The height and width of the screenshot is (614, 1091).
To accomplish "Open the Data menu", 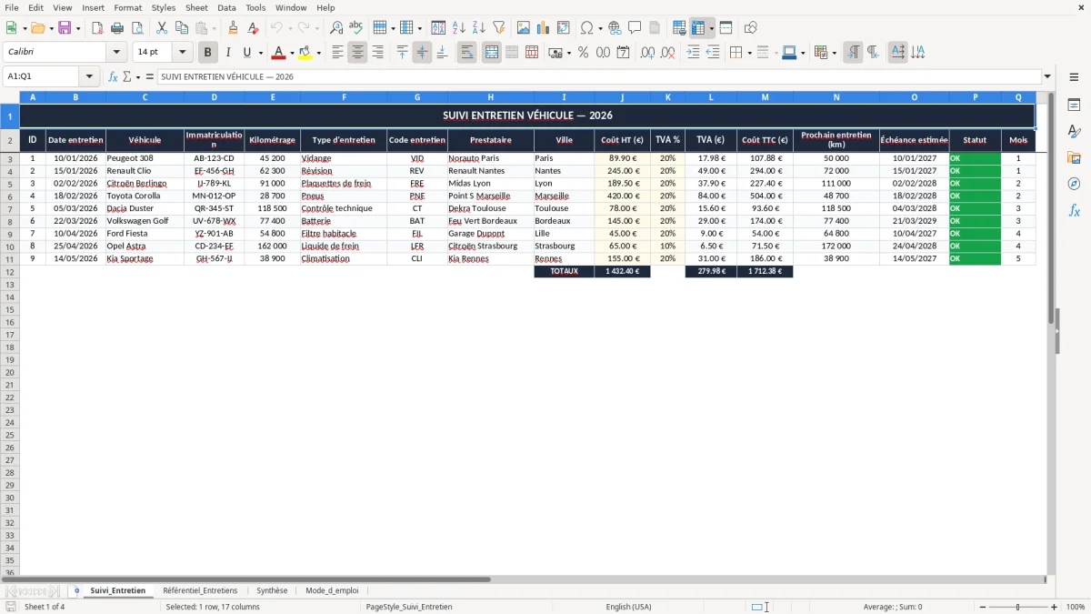I will 226,7.
